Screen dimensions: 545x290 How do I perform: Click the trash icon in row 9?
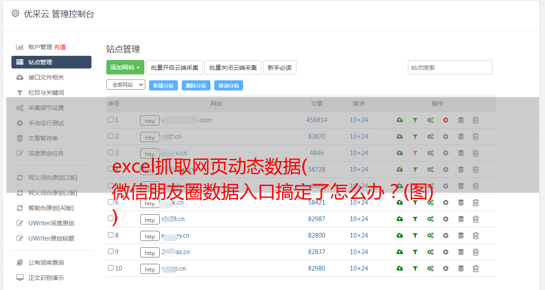pos(476,252)
